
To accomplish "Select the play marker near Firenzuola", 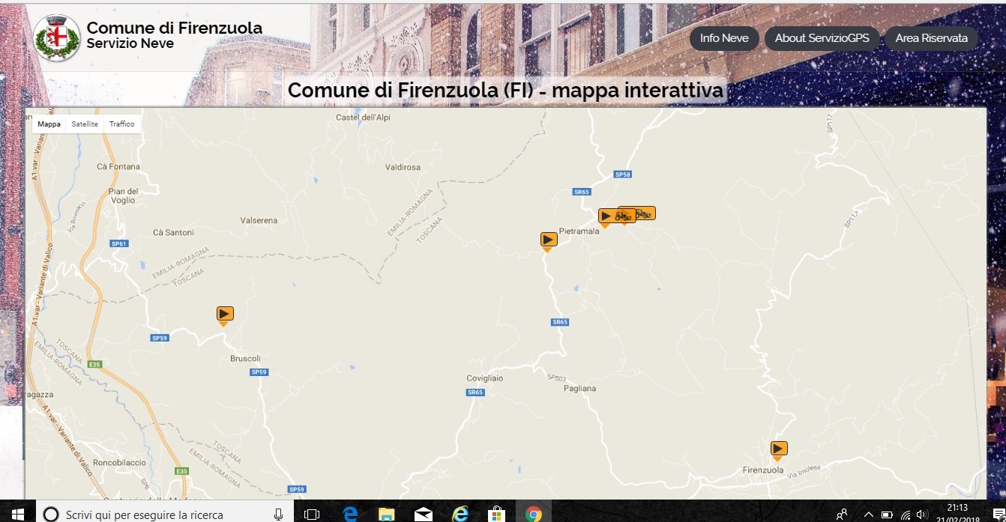I will coord(777,448).
